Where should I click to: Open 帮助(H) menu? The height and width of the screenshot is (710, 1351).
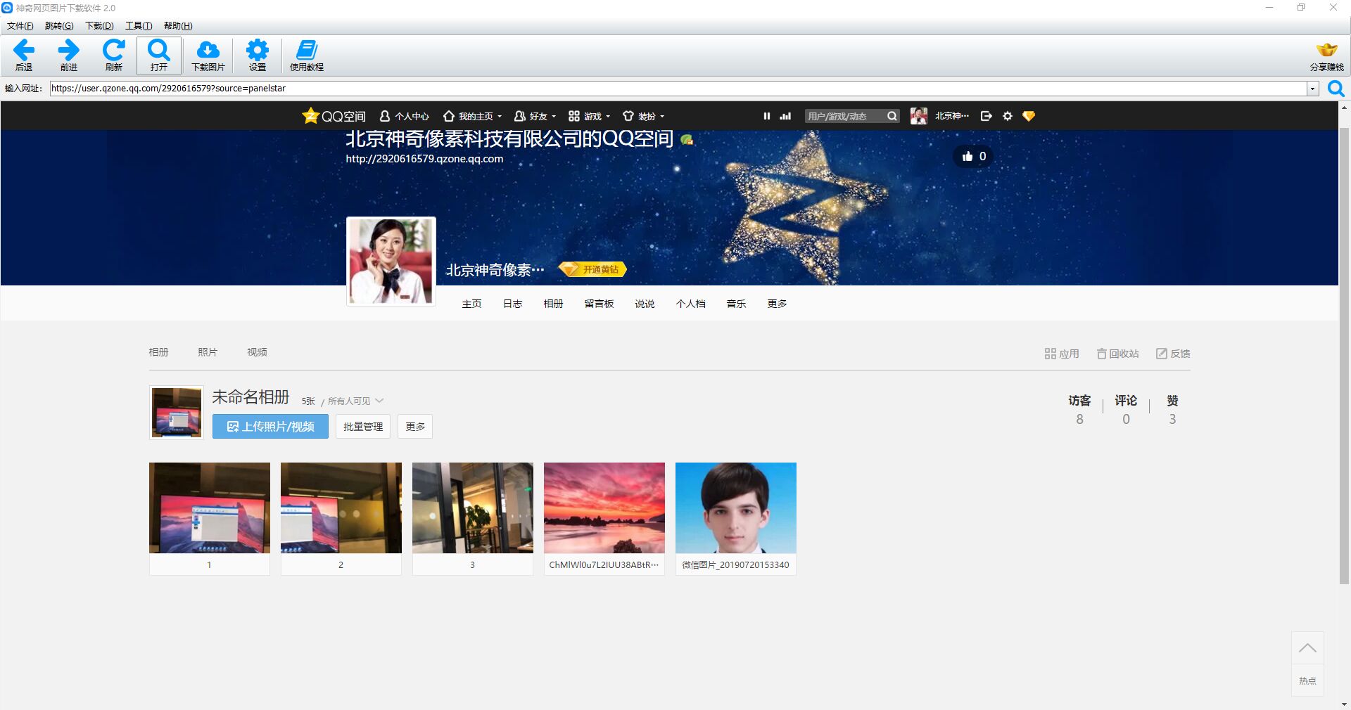pyautogui.click(x=178, y=26)
